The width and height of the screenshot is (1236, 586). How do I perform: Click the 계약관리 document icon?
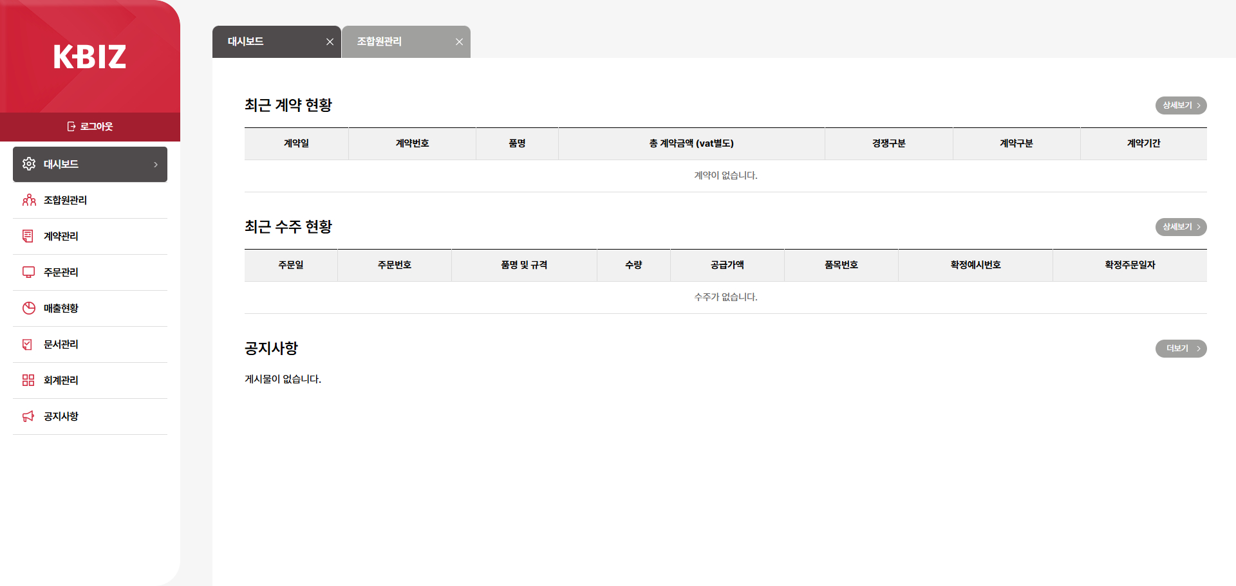28,236
